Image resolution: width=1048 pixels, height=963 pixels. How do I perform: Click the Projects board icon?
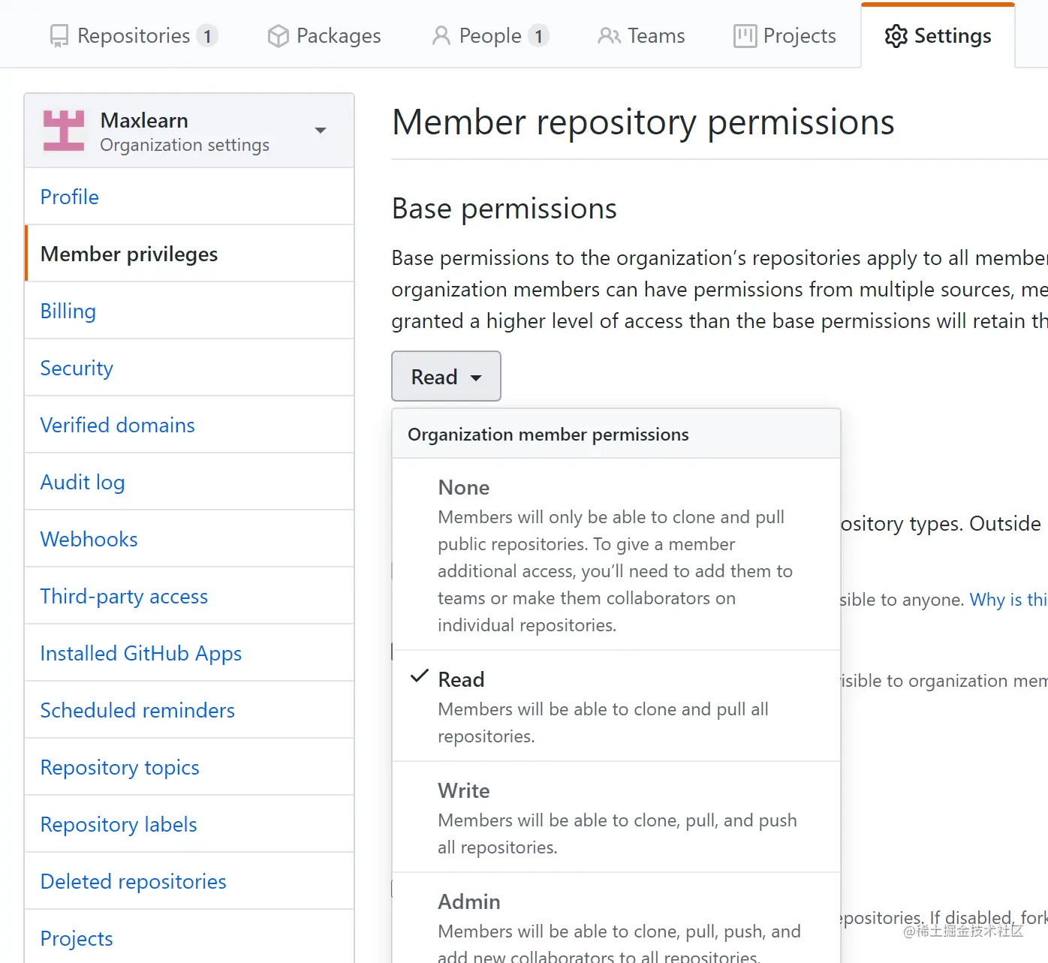745,36
